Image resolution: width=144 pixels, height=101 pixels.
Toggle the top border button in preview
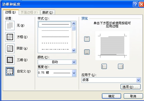click(x=87, y=39)
